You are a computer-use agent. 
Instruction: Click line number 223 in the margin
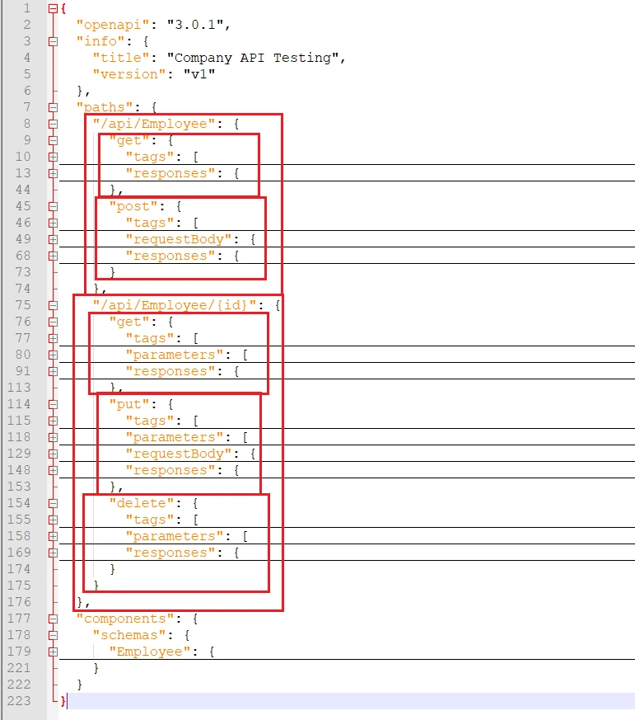[19, 702]
